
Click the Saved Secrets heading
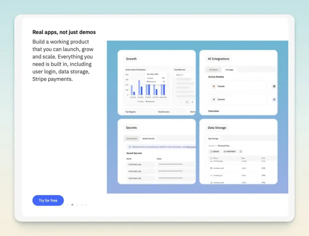(134, 153)
